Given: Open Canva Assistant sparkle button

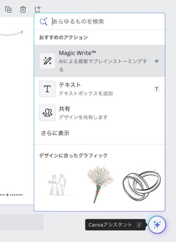Looking at the screenshot, I should click(x=157, y=225).
